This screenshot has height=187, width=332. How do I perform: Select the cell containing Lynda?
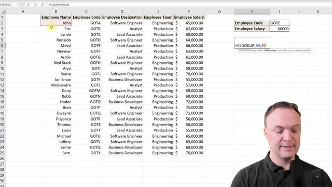tap(56, 34)
